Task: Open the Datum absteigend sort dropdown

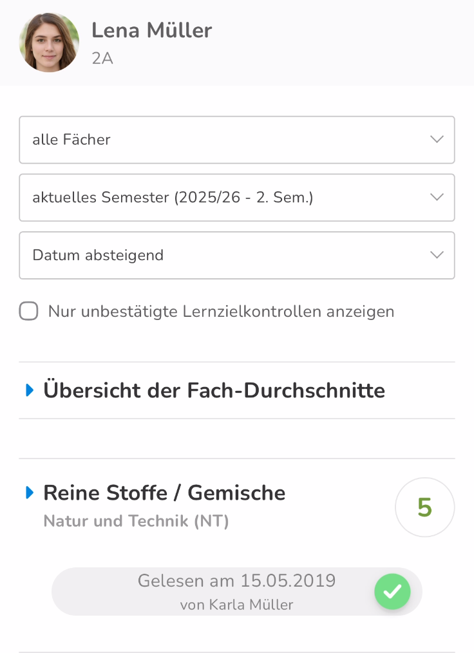Action: (236, 255)
